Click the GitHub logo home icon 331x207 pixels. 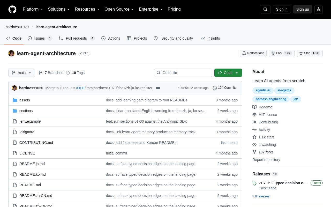(12, 9)
